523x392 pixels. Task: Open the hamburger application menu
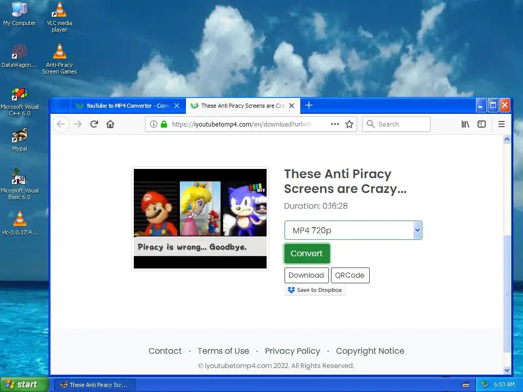[502, 125]
